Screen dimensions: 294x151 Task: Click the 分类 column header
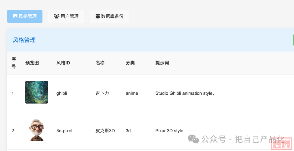pos(130,63)
